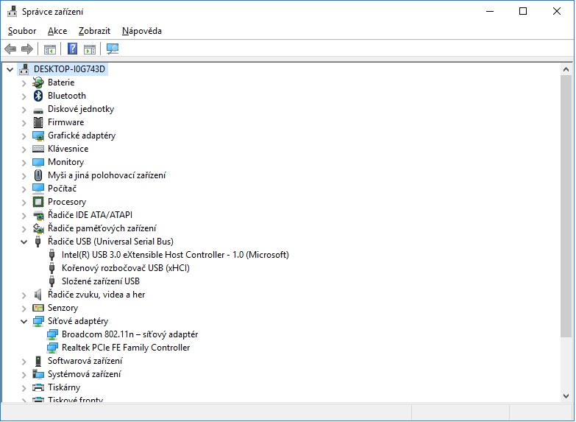Select the Klávesnice label
Viewport: 576px width, 422px height.
[x=68, y=149]
